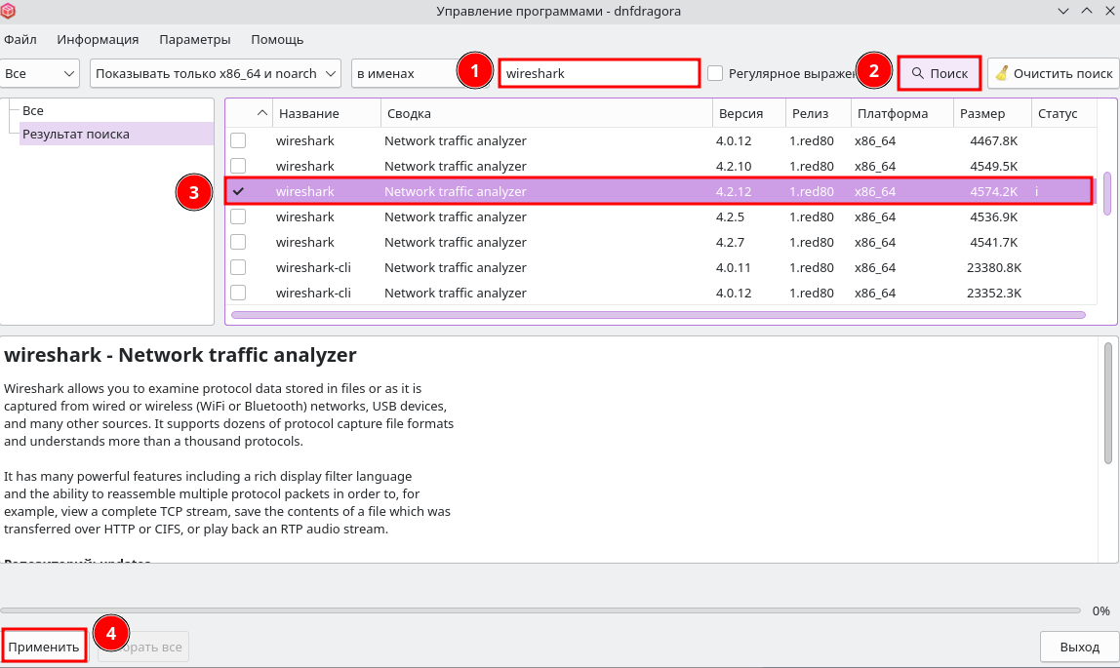This screenshot has height=668, width=1120.
Task: Open the в именах search scope dropdown
Action: (402, 73)
